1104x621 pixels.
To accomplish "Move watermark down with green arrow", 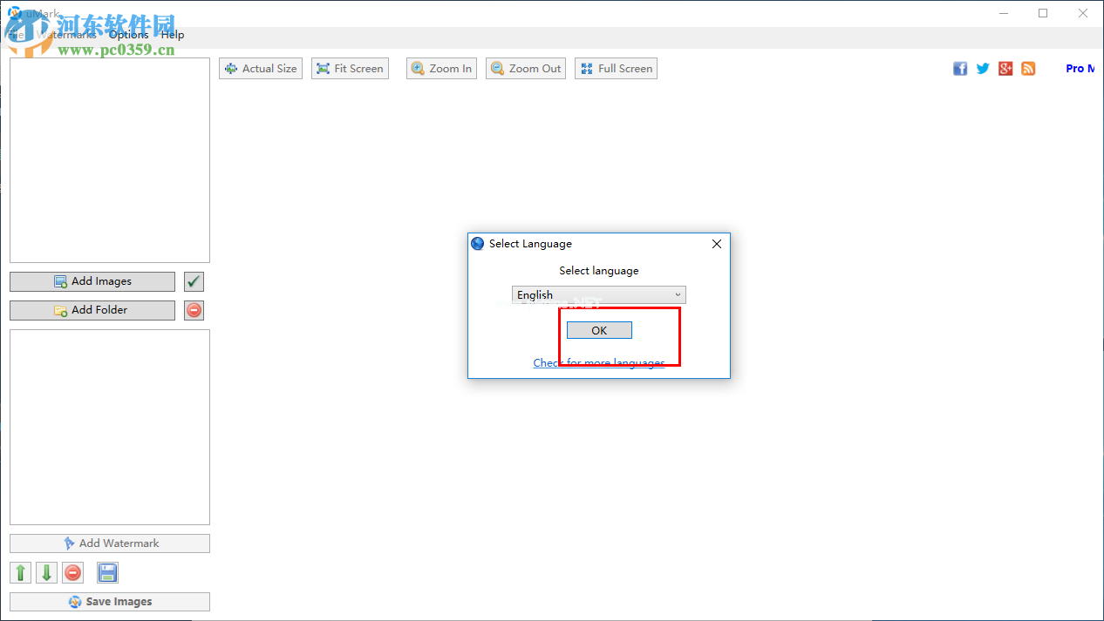I will pos(46,572).
